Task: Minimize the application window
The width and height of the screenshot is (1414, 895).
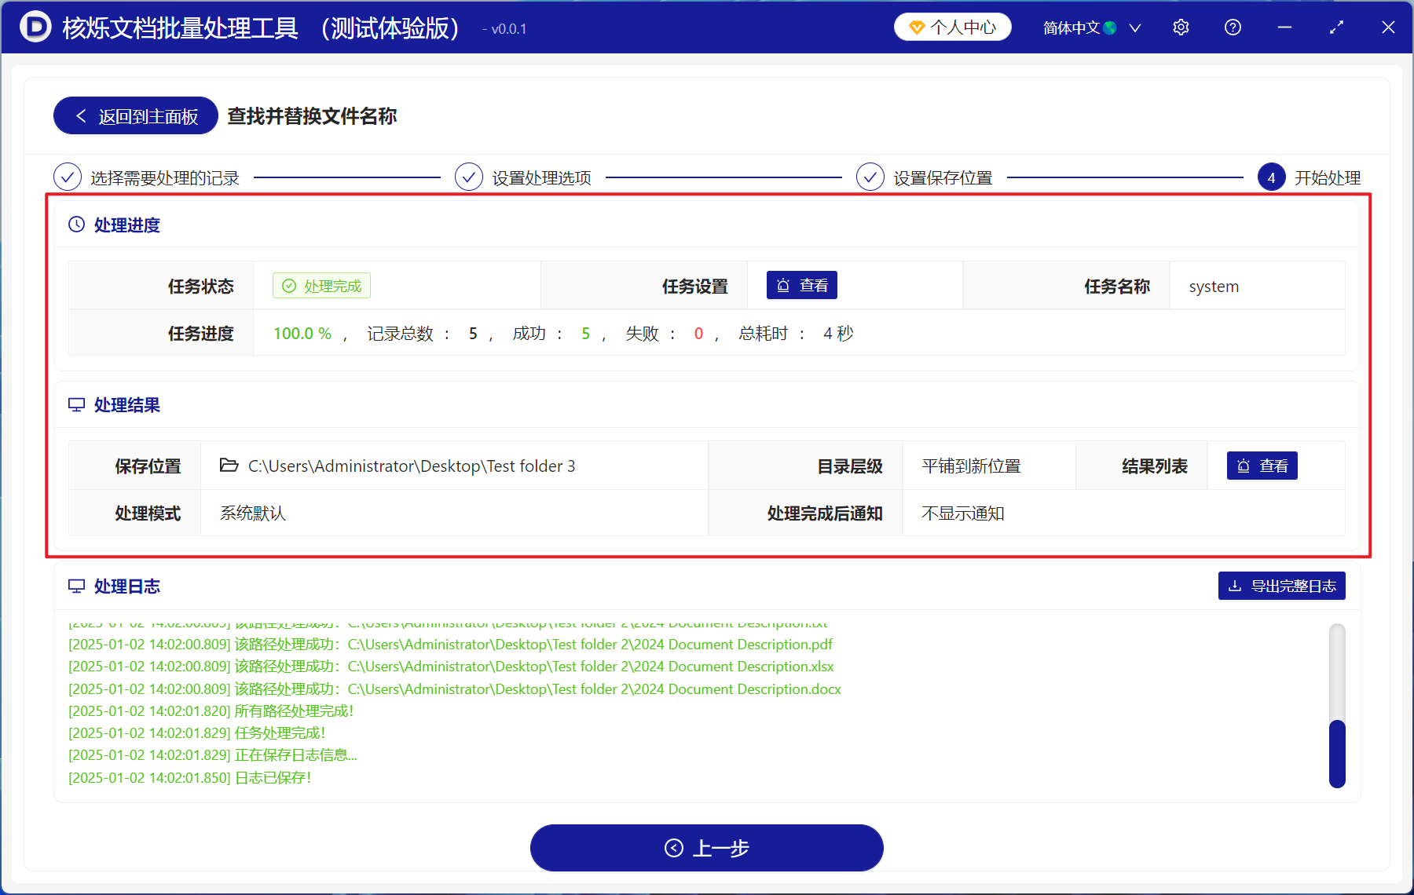Action: [1284, 27]
